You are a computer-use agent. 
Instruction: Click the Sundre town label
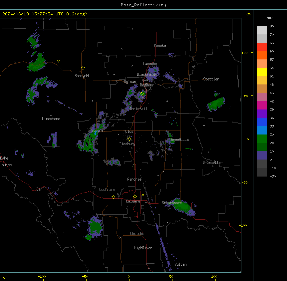click(x=97, y=130)
